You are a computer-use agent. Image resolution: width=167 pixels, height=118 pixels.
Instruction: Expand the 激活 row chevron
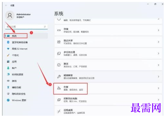tap(158, 65)
